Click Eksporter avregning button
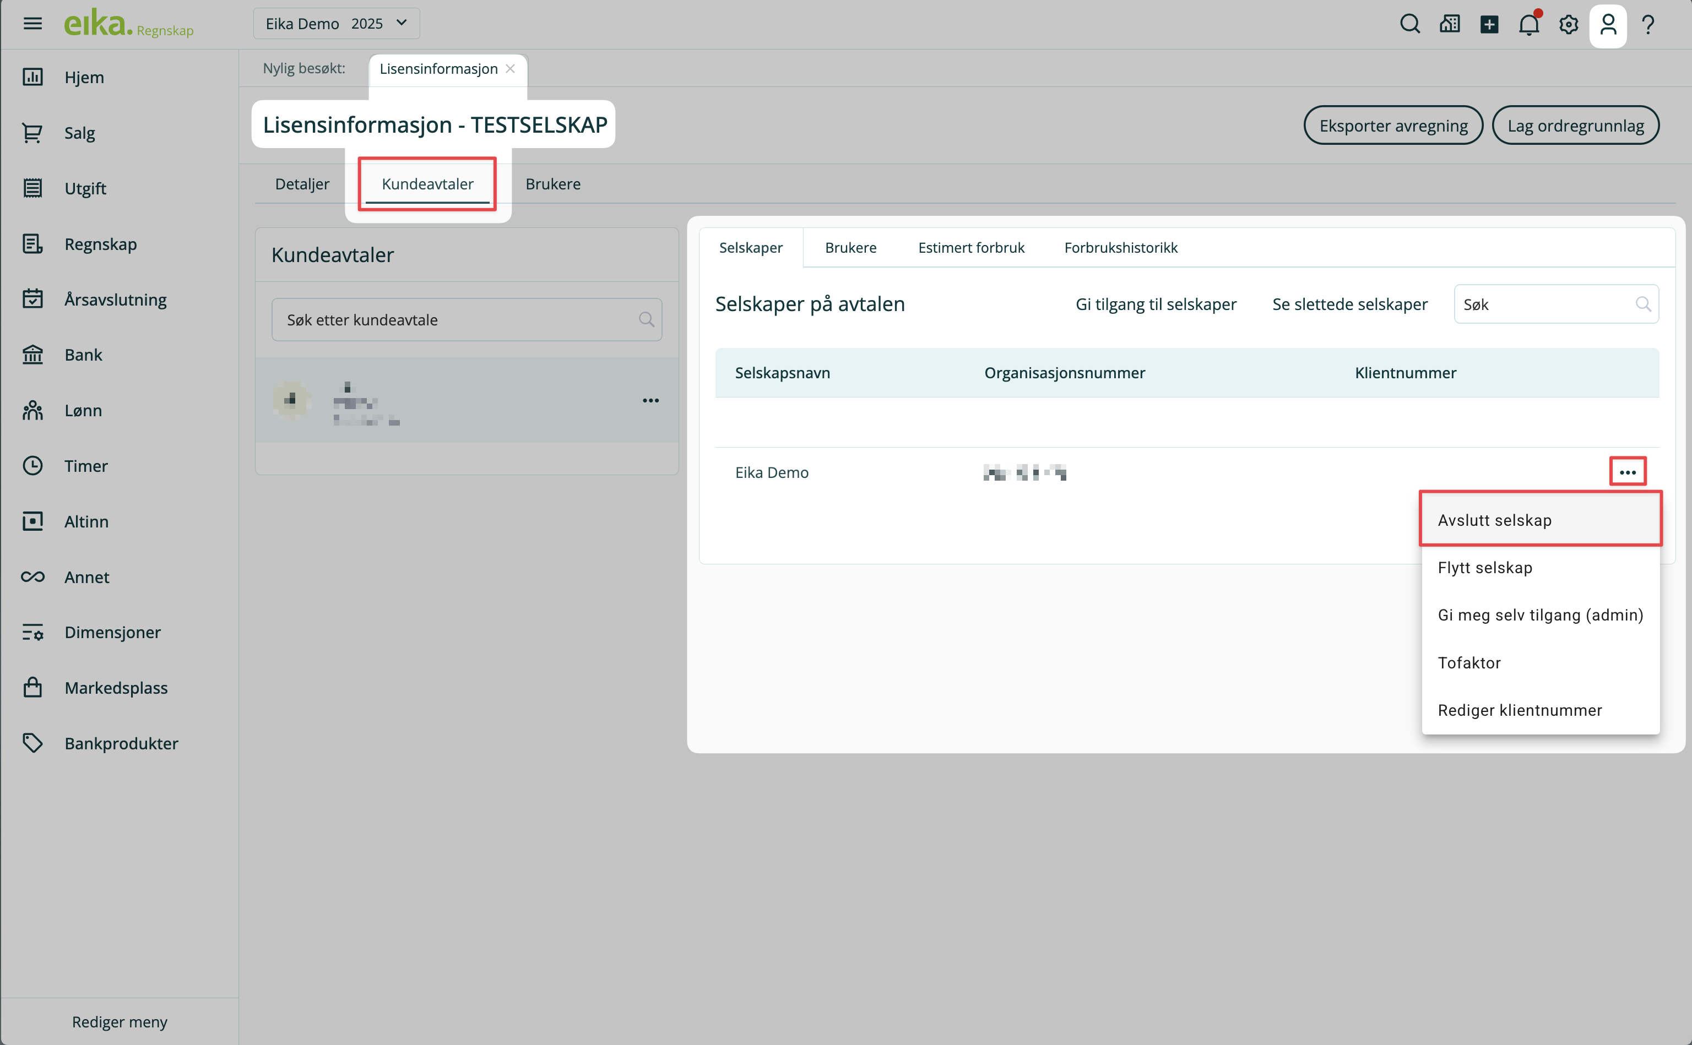 pyautogui.click(x=1393, y=125)
